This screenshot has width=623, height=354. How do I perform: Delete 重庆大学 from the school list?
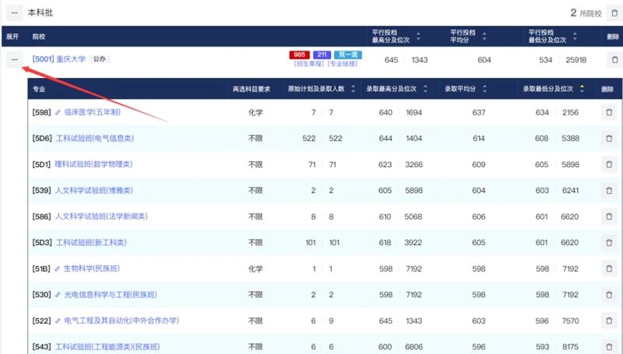point(614,60)
